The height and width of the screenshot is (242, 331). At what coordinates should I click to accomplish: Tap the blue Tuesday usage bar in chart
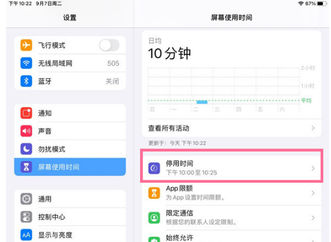tap(202, 102)
